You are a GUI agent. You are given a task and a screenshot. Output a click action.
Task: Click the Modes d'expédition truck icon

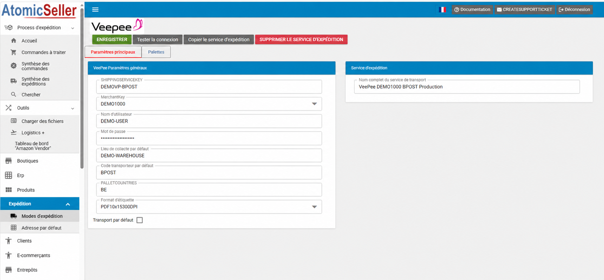point(13,216)
